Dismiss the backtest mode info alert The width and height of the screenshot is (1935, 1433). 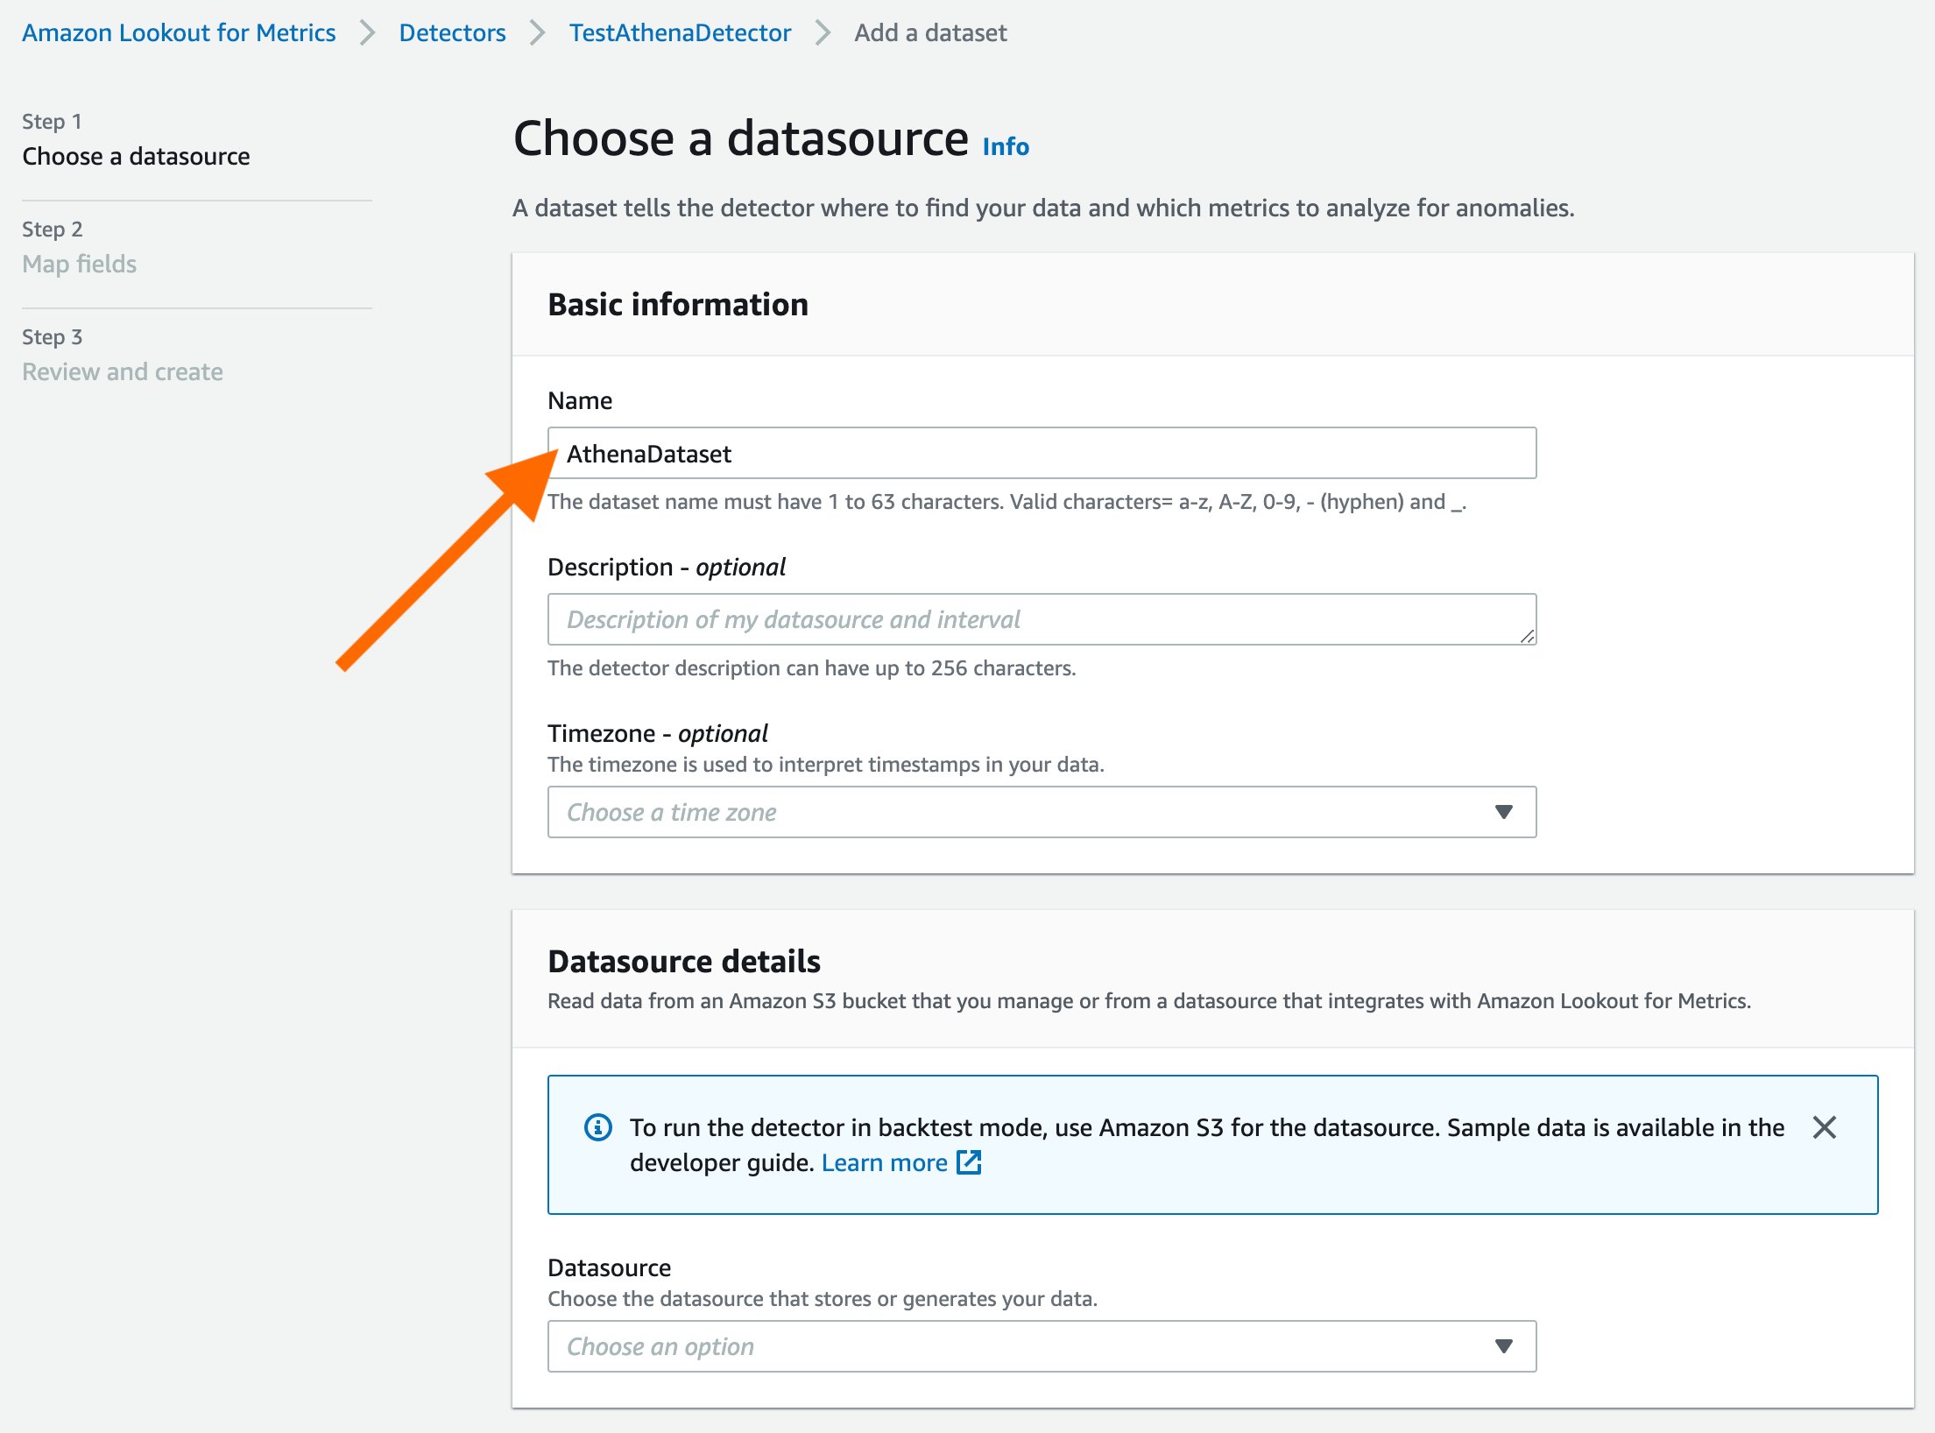(1824, 1127)
